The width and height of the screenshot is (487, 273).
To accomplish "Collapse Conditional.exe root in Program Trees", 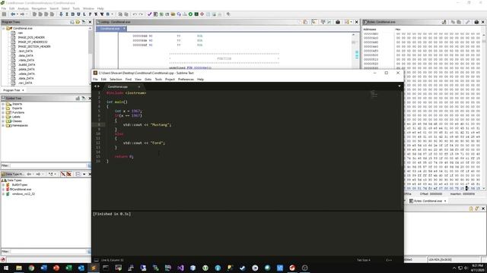I will pyautogui.click(x=4, y=28).
